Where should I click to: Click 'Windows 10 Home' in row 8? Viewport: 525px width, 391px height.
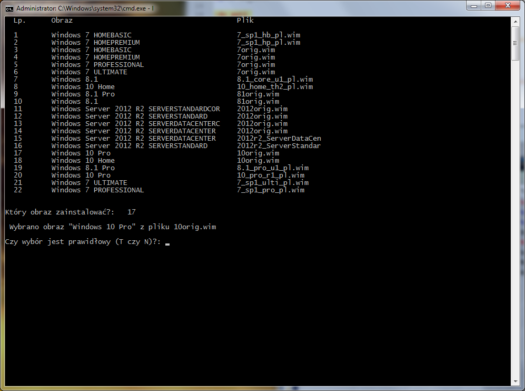[x=83, y=87]
